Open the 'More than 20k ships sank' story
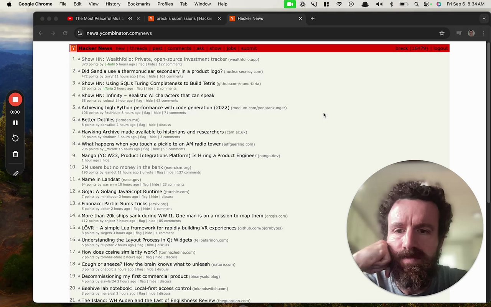The width and height of the screenshot is (491, 307). click(172, 216)
